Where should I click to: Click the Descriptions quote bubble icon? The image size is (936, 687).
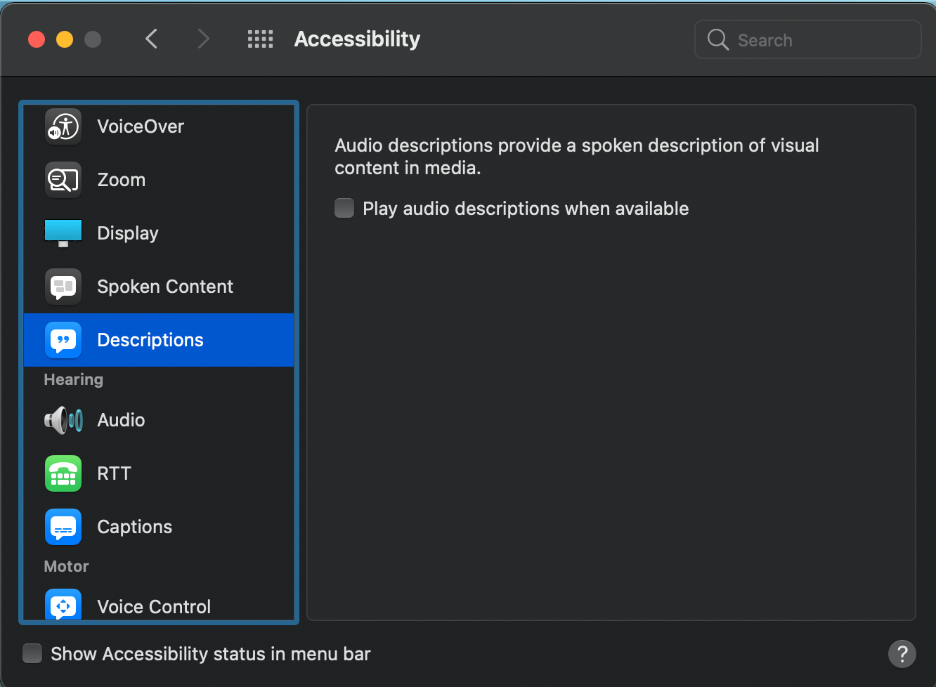[63, 340]
